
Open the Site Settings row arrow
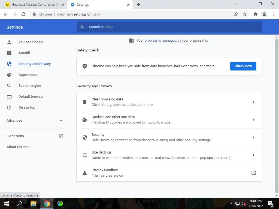254,155
